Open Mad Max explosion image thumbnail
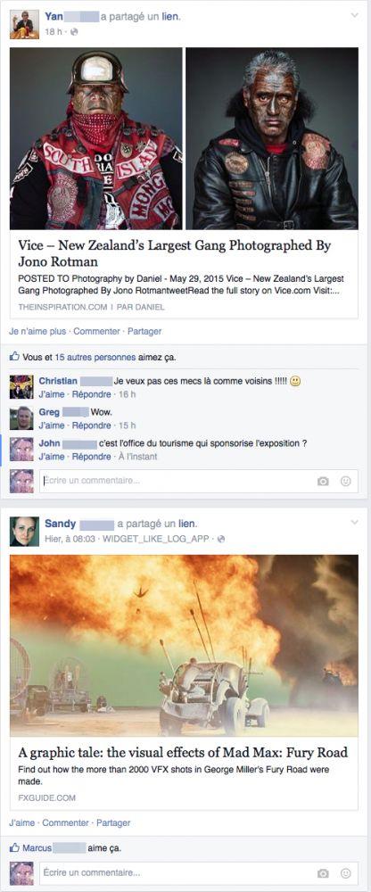371x892 pixels. pos(184,646)
